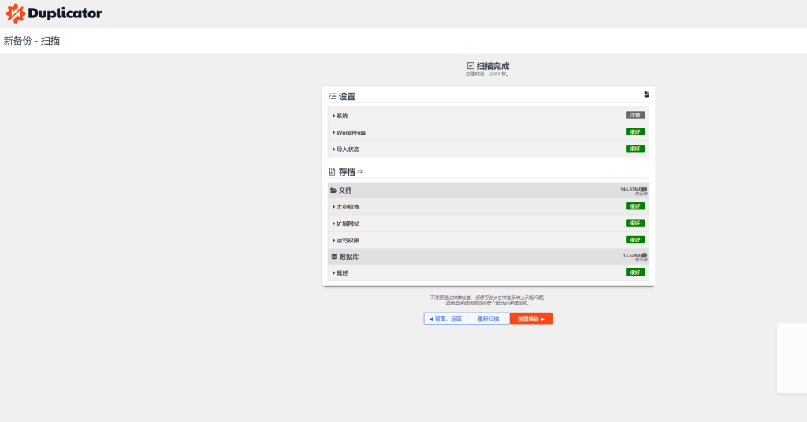Expand the 导入状态 row
This screenshot has width=807, height=422.
tap(488, 149)
